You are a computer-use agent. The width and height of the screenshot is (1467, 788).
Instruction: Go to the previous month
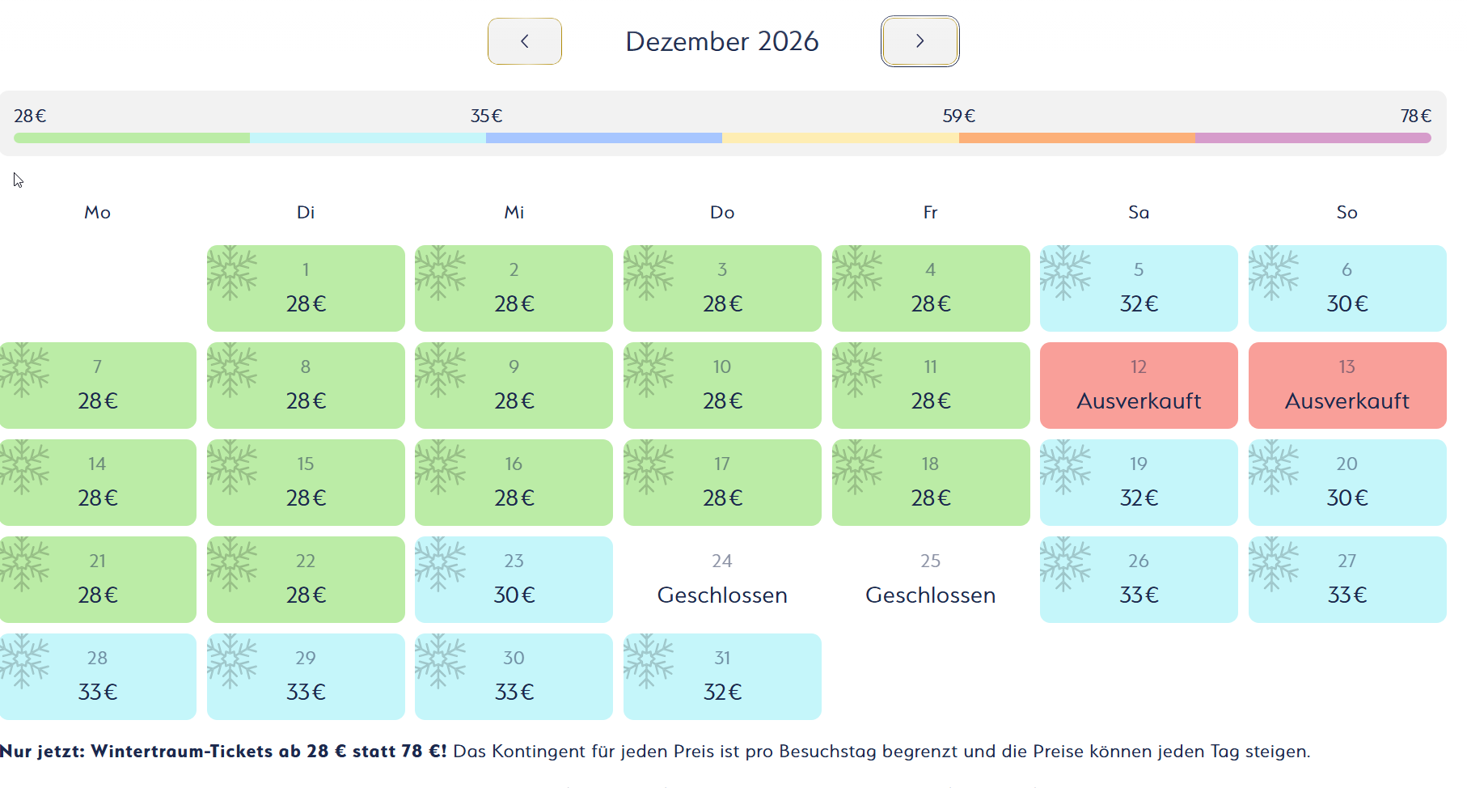(x=524, y=41)
